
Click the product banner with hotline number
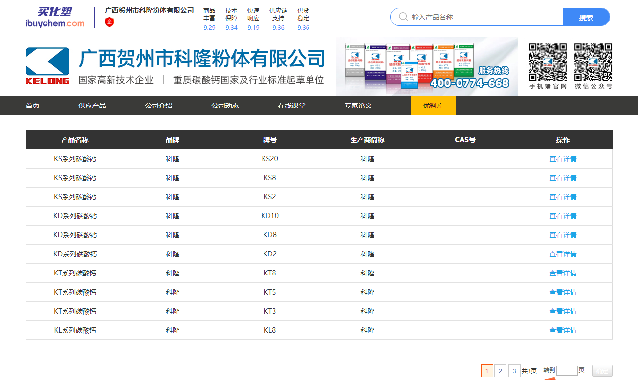[427, 66]
